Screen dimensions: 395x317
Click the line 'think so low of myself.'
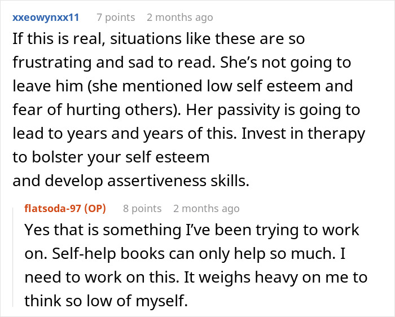point(105,302)
